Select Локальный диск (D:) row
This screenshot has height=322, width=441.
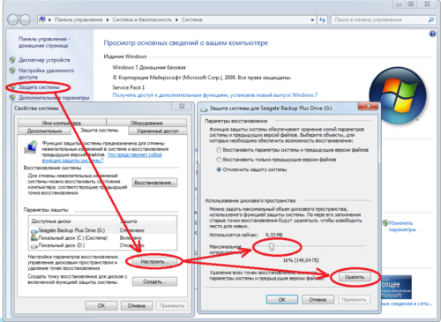(103, 245)
